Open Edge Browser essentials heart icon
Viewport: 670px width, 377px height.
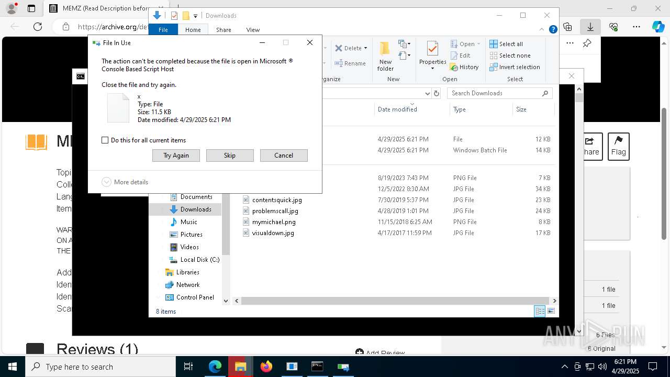pyautogui.click(x=613, y=27)
